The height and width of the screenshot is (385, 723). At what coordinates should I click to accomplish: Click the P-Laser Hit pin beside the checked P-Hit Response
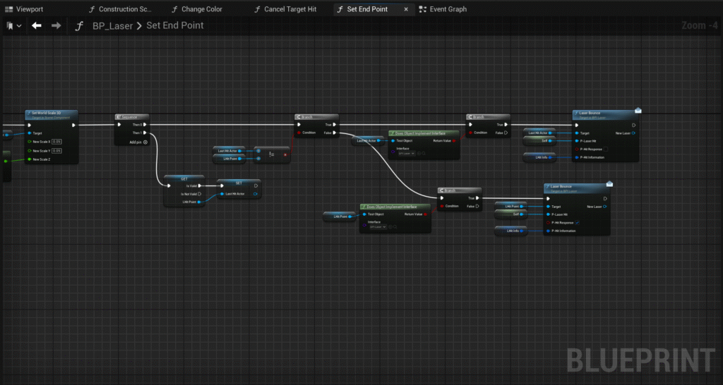548,214
